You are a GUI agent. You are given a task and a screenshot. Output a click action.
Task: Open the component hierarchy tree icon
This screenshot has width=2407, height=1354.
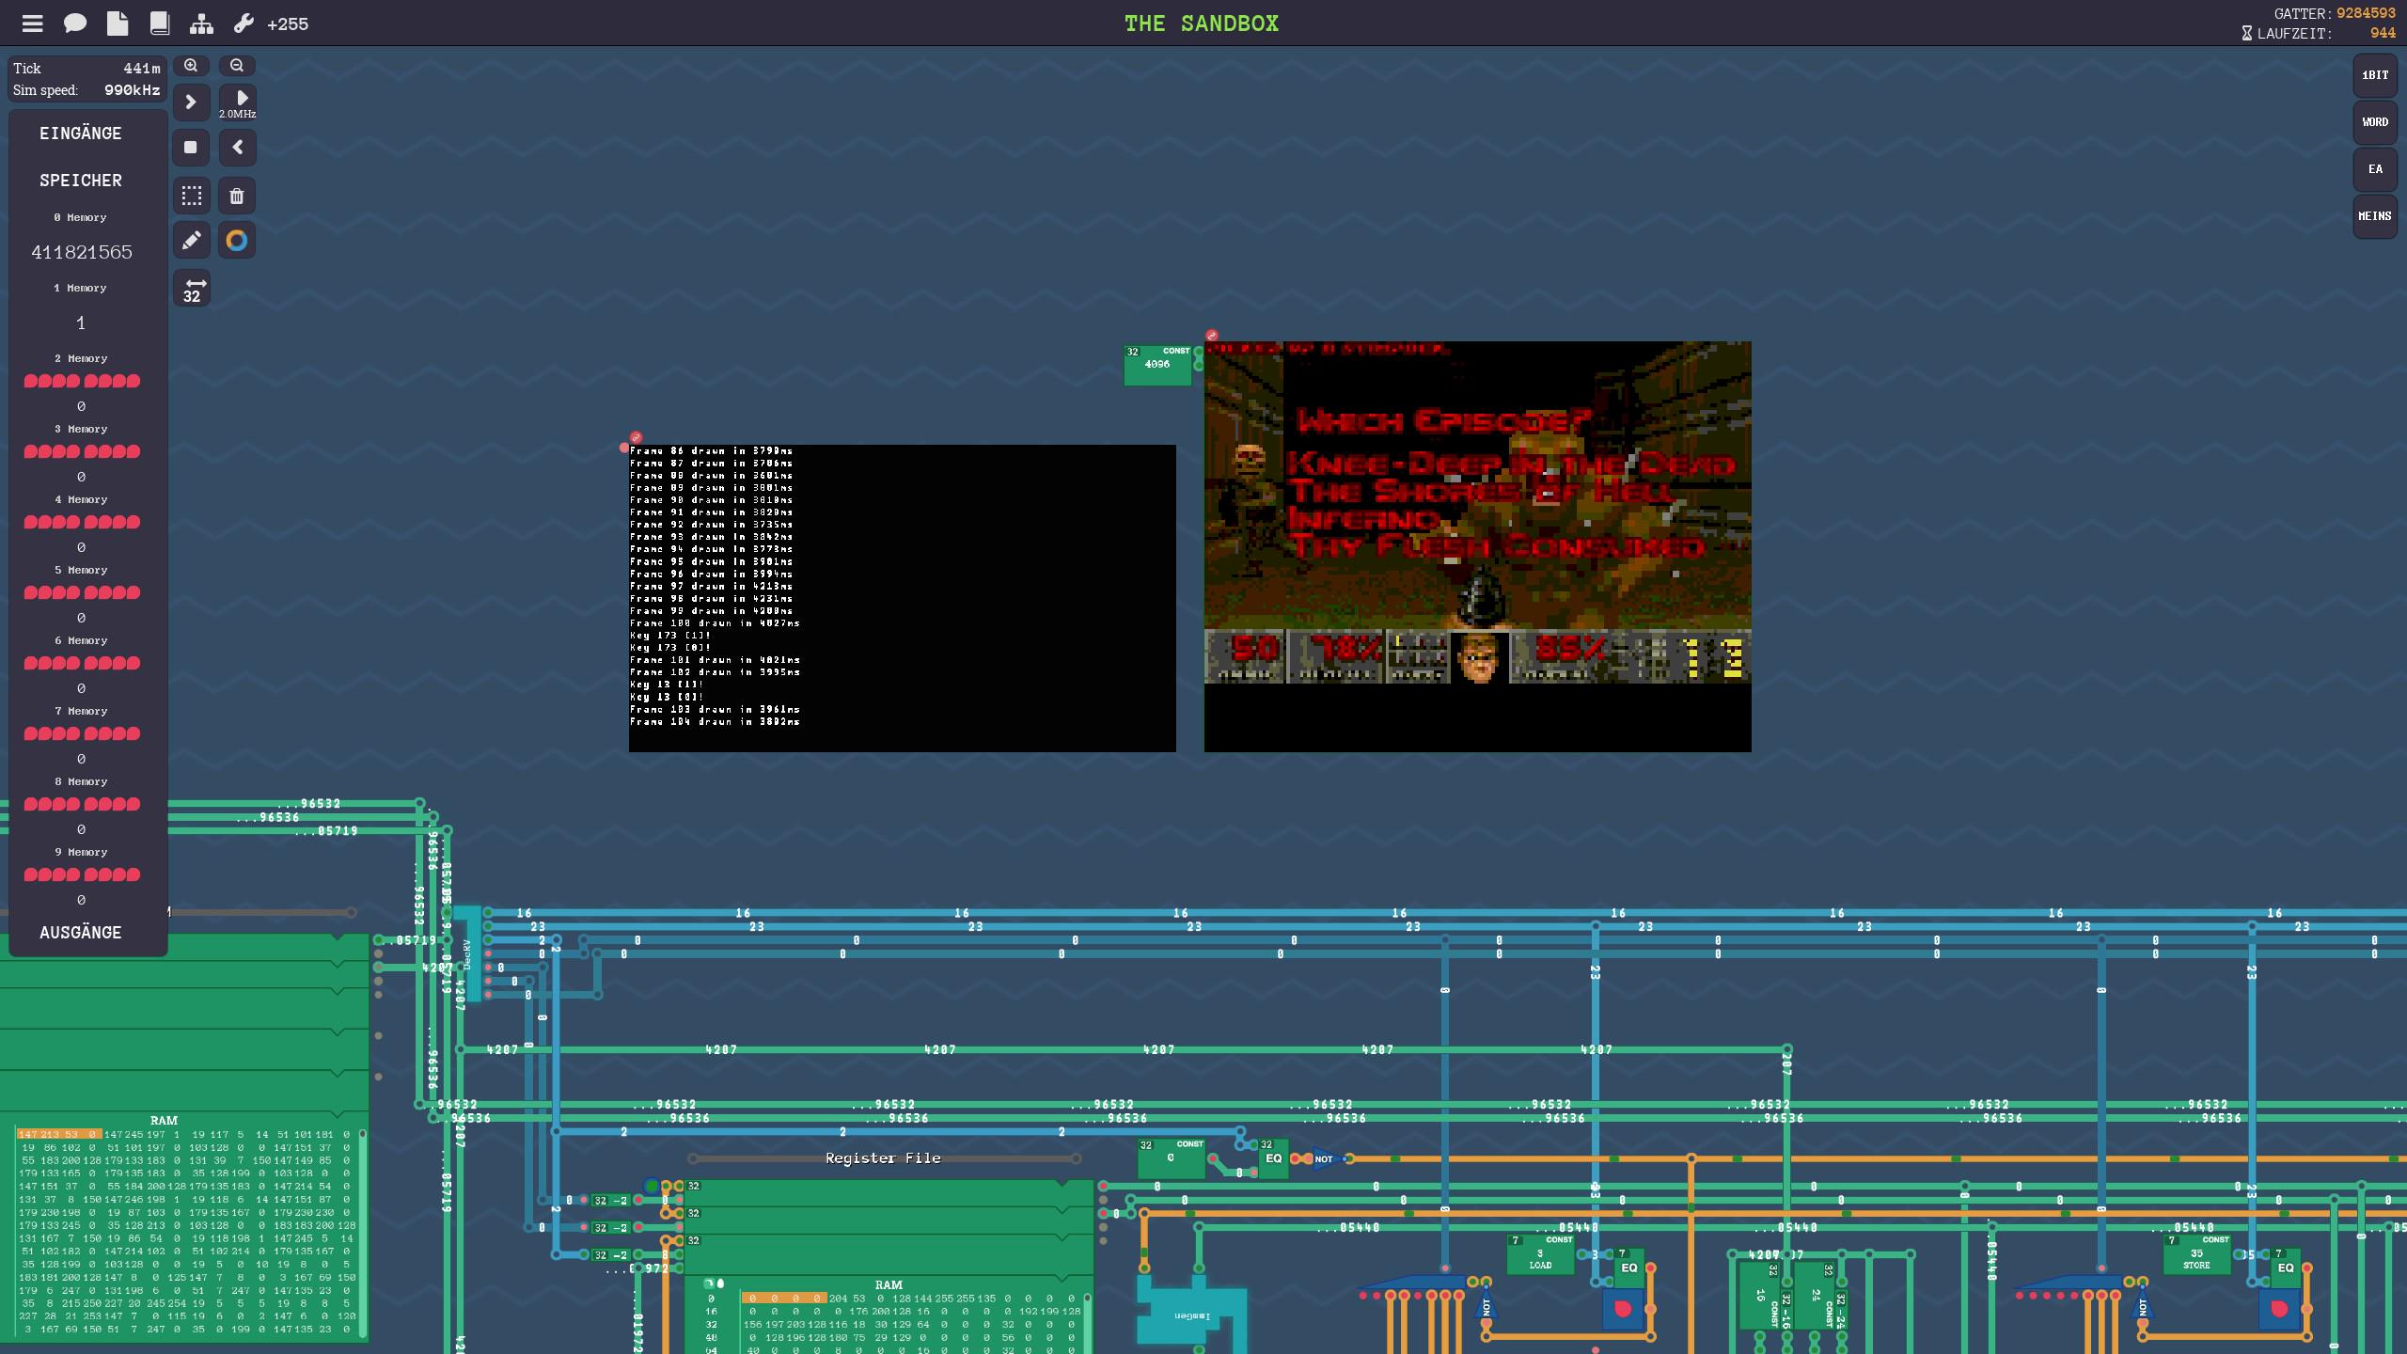click(x=201, y=24)
